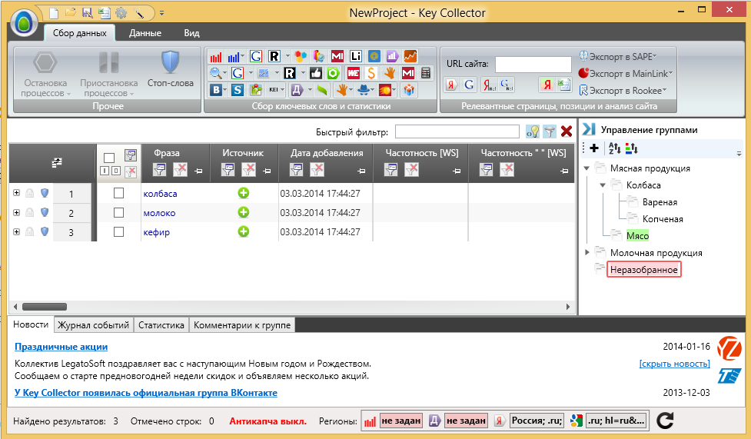The height and width of the screenshot is (439, 751).
Task: Click the Стоп-слова shield icon
Action: tap(169, 62)
